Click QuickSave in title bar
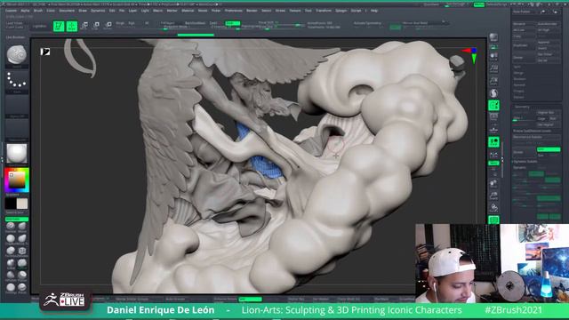569x320 pixels. pos(431,4)
